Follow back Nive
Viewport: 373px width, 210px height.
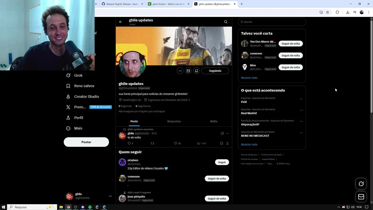click(x=291, y=67)
